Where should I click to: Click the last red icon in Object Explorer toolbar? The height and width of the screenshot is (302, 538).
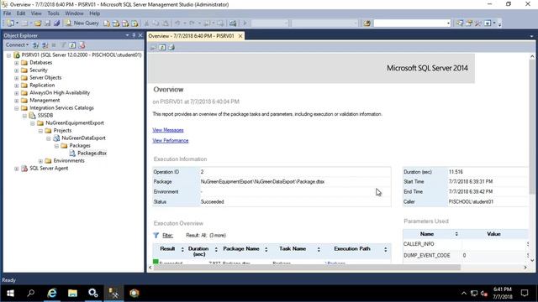tap(82, 45)
